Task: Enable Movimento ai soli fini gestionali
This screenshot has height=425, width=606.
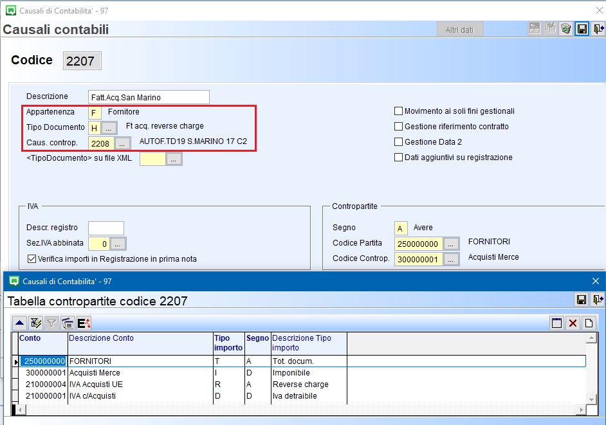Action: point(398,111)
